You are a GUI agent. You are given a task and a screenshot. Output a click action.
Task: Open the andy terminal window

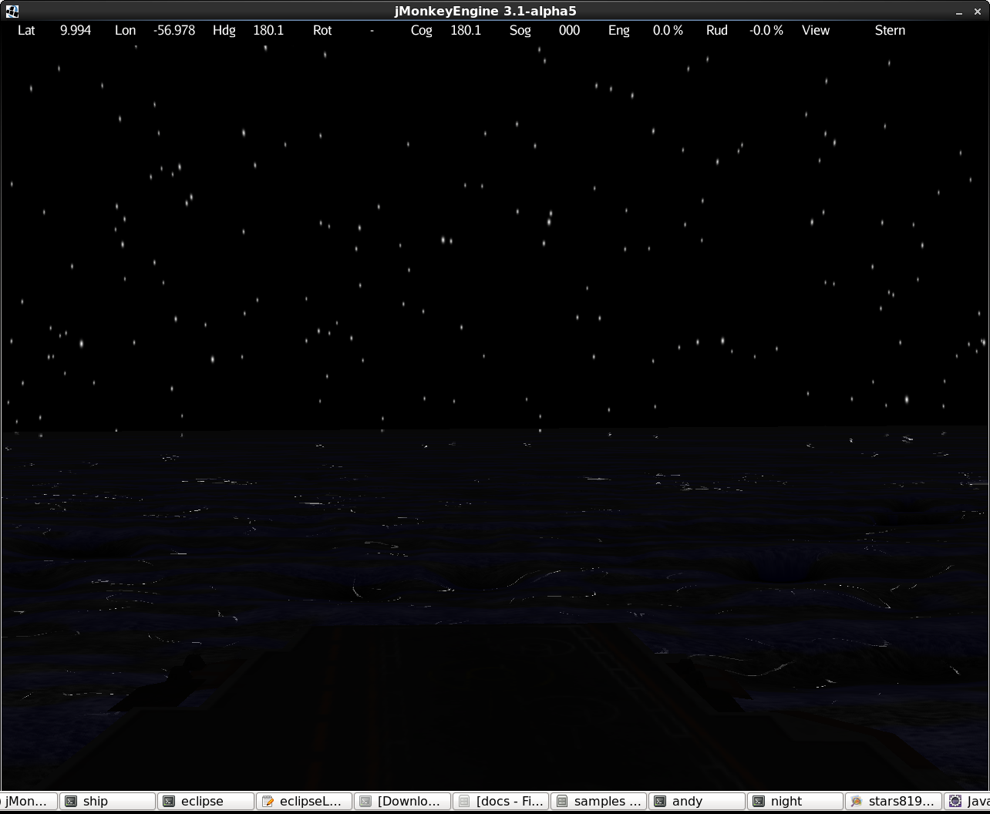click(x=696, y=801)
